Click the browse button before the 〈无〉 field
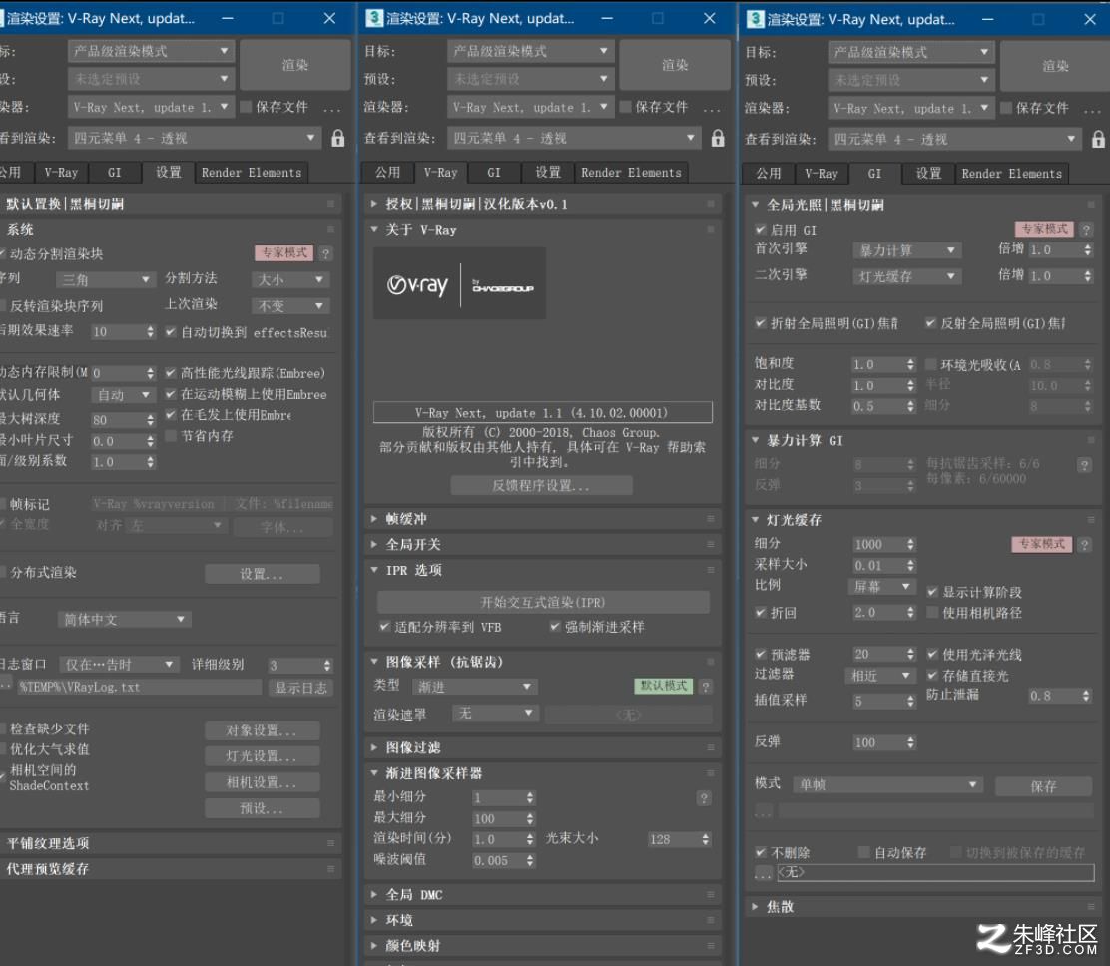 (763, 872)
